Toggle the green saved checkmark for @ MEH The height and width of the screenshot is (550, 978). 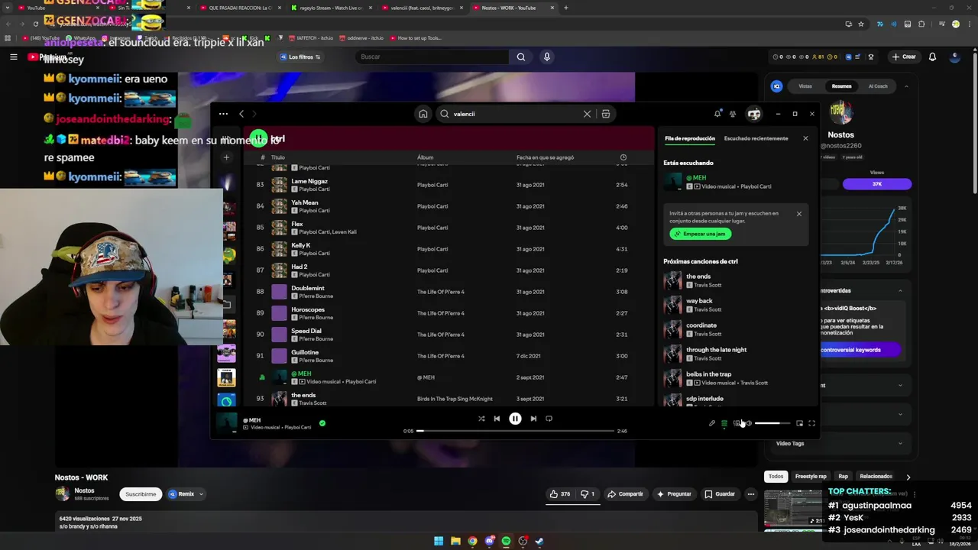pos(322,422)
